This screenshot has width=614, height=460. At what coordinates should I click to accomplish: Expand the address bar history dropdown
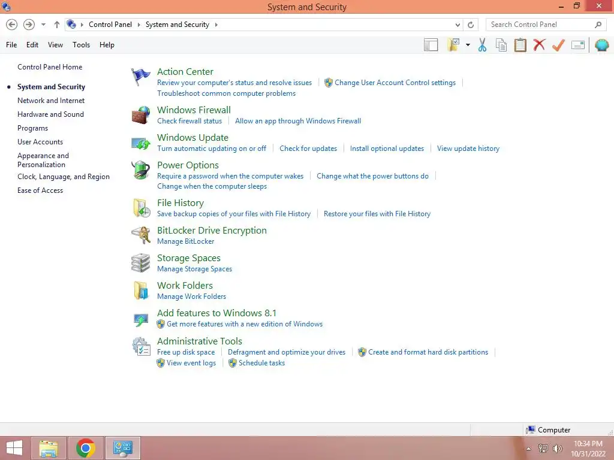(458, 25)
